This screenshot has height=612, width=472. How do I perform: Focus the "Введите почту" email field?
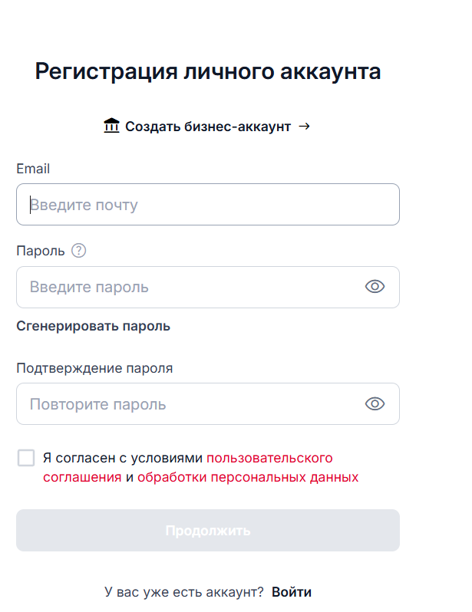point(208,205)
